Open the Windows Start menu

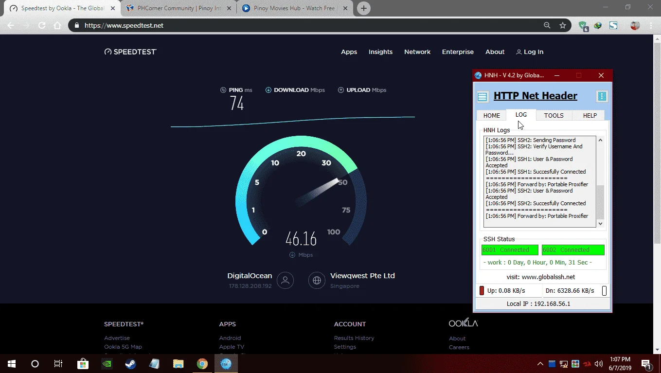tap(12, 364)
